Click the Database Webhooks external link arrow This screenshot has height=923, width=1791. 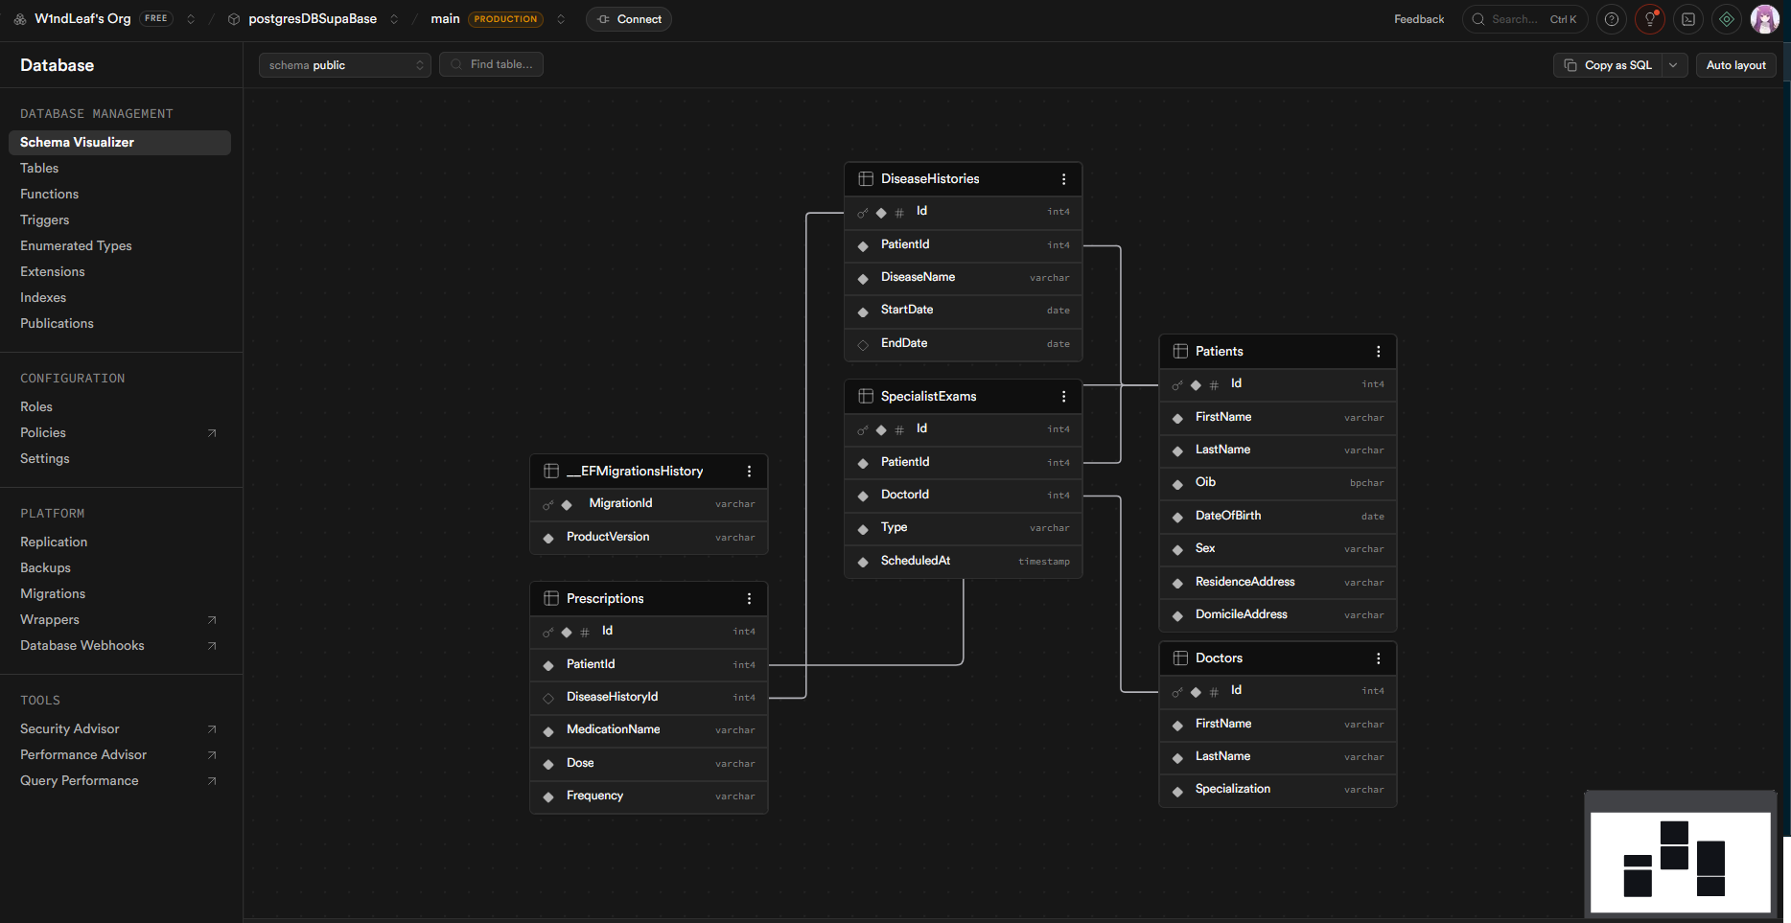pyautogui.click(x=212, y=646)
